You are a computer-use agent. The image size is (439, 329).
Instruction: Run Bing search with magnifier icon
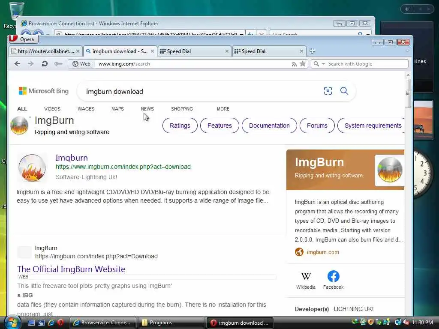[x=344, y=91]
